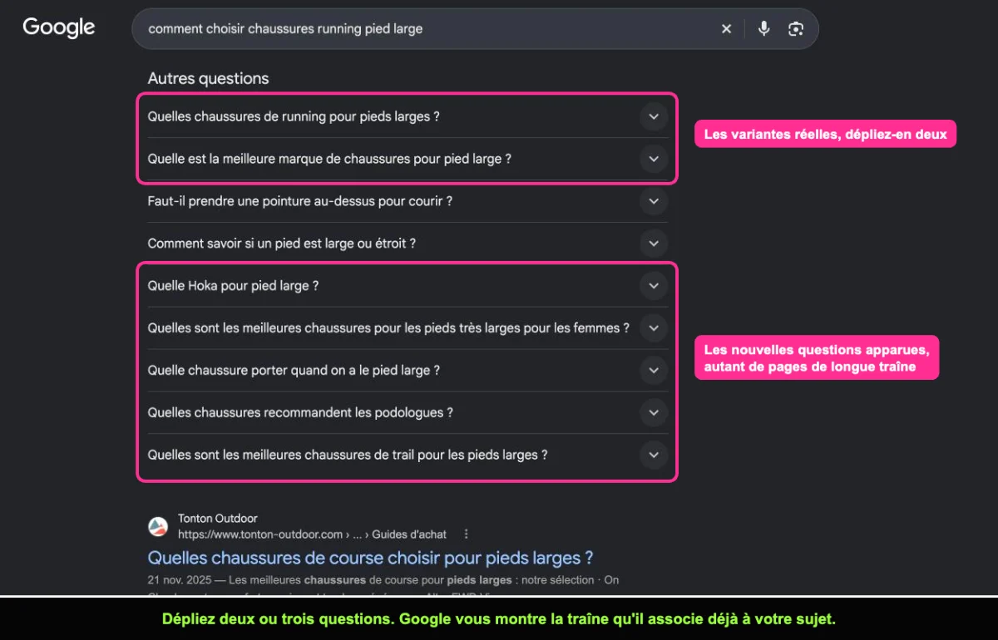Start voice search with microphone icon

764,29
